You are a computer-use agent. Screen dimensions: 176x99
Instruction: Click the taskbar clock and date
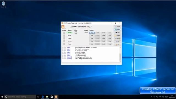click(x=172, y=97)
